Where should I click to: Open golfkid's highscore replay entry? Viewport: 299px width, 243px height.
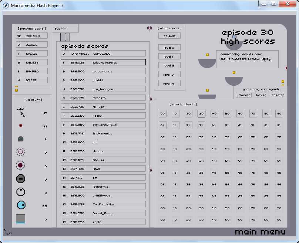[x=103, y=80]
